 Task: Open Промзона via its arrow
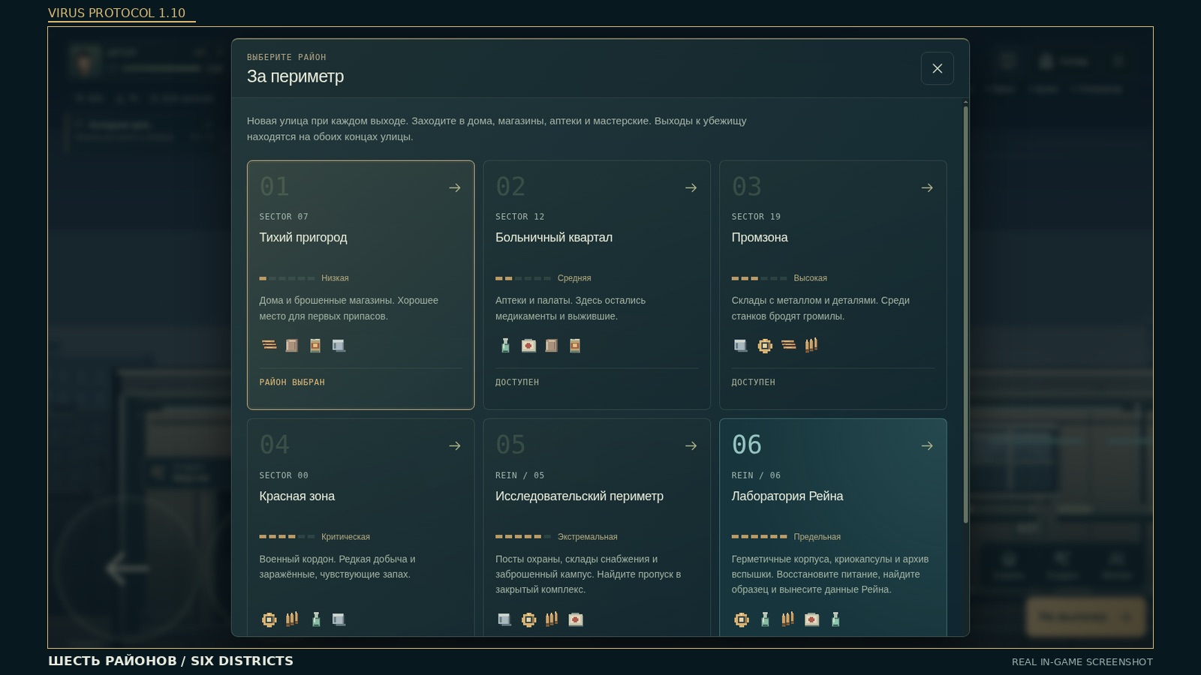coord(927,187)
